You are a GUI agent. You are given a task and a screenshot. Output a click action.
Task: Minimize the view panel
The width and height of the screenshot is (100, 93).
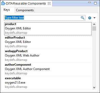[x=89, y=3]
